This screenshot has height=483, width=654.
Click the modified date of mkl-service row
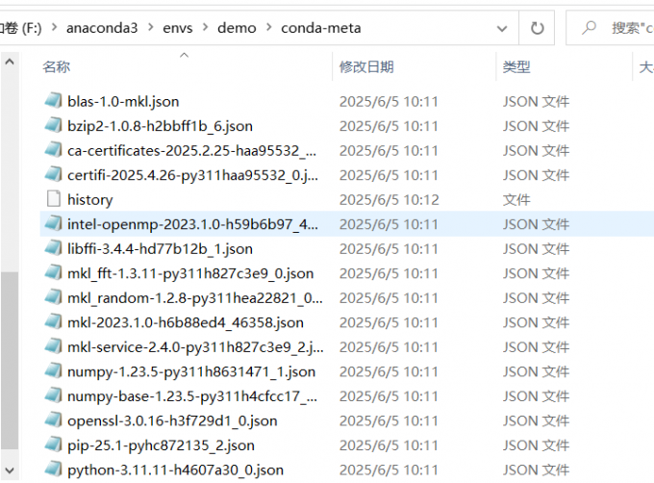[x=389, y=347]
